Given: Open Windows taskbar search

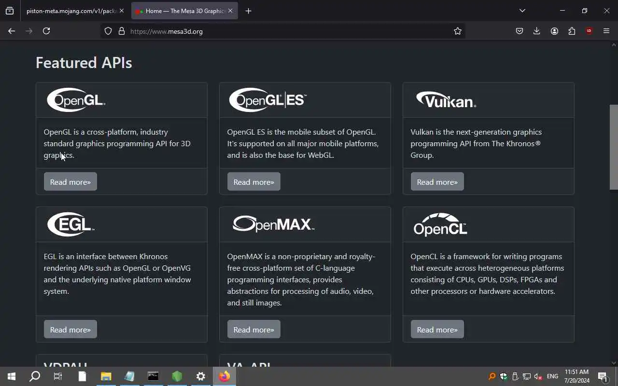Looking at the screenshot, I should (x=35, y=376).
